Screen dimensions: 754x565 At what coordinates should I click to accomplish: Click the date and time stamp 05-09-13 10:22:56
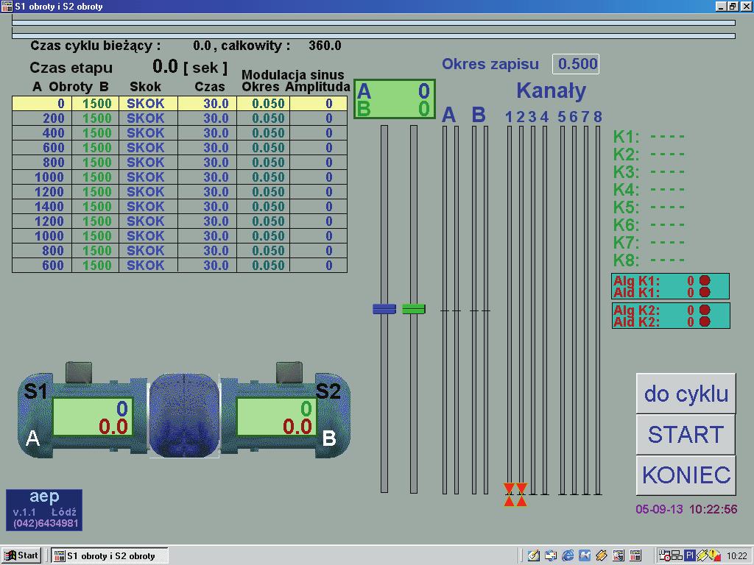[x=686, y=509]
